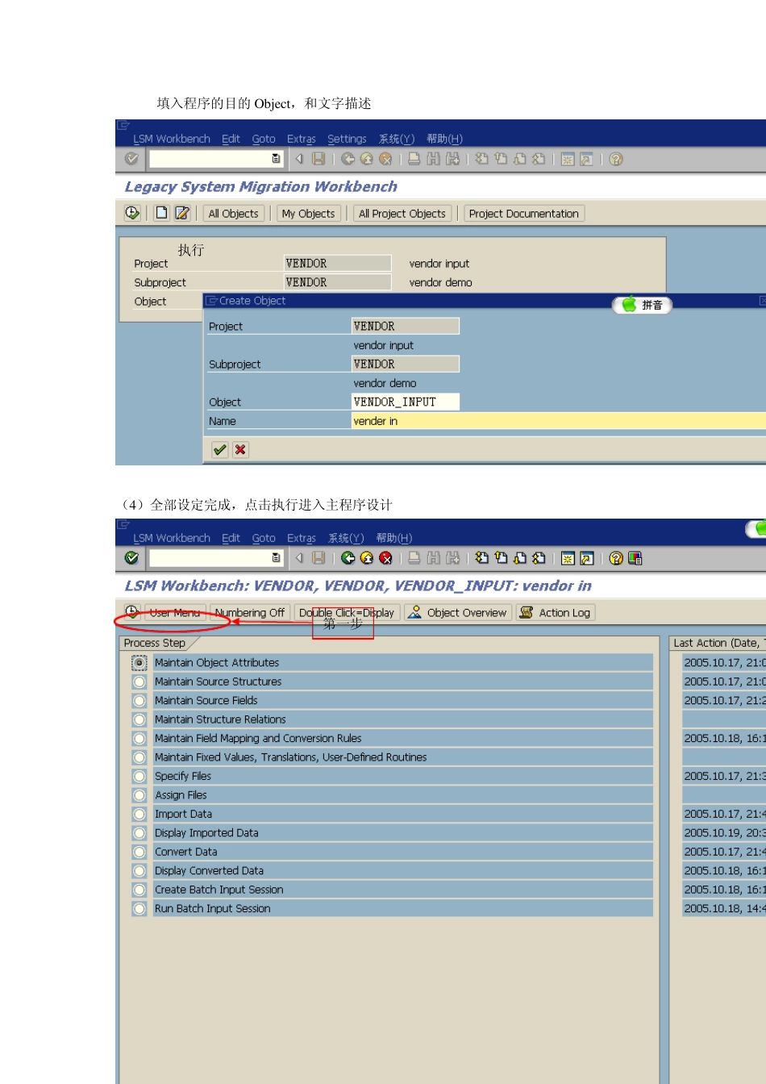Click the pencil Change icon beside All Objects
The width and height of the screenshot is (766, 1084).
tap(182, 213)
